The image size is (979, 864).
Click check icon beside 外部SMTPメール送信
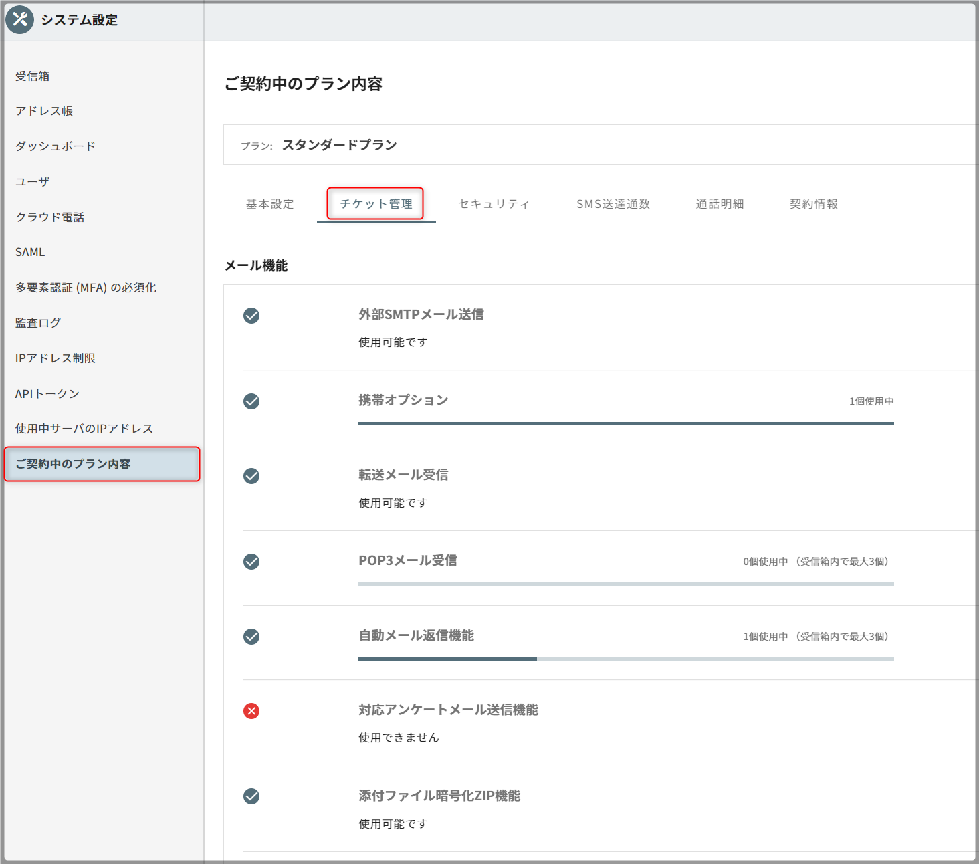coord(251,316)
